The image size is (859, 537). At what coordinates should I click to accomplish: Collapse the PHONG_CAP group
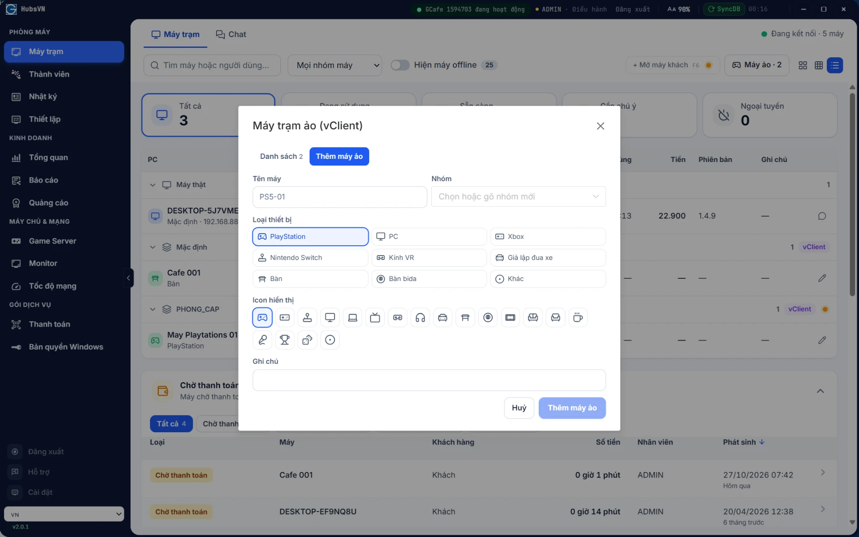[153, 309]
